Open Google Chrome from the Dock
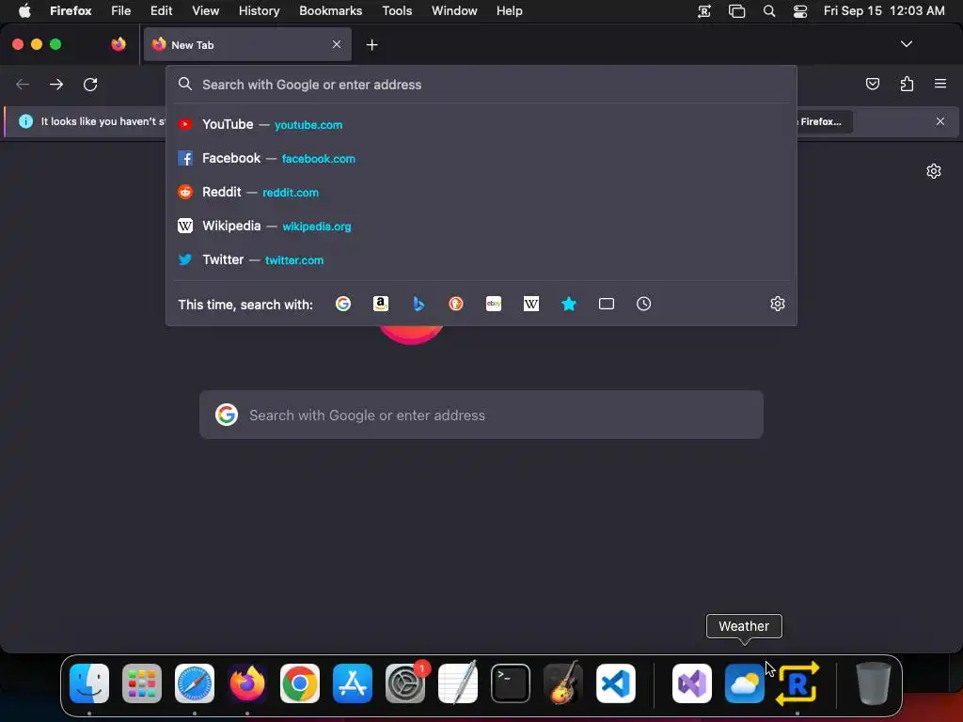 point(300,683)
